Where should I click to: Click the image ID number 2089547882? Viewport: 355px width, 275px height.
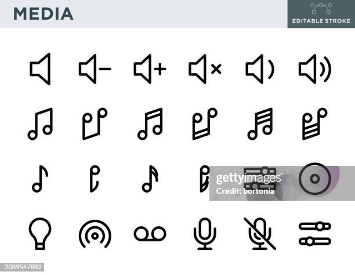click(x=23, y=267)
